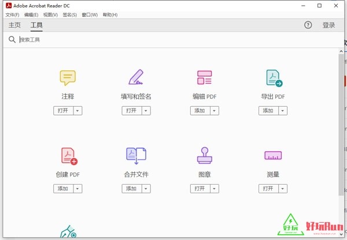
Task: Click the 测量 ruler icon
Action: [x=273, y=155]
